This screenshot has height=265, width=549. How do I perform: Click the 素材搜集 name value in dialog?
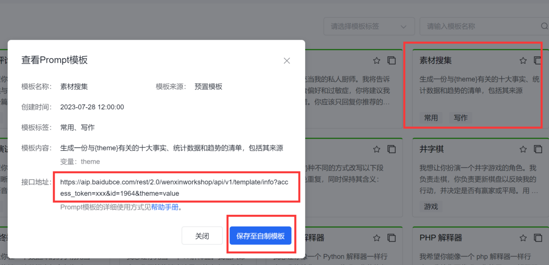[74, 87]
